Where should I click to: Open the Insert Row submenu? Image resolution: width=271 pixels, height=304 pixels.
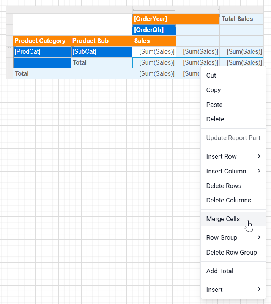233,156
